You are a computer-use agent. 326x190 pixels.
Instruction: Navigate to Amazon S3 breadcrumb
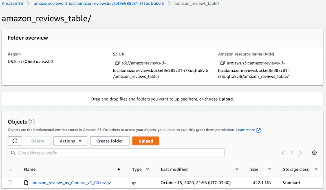[x=13, y=3]
